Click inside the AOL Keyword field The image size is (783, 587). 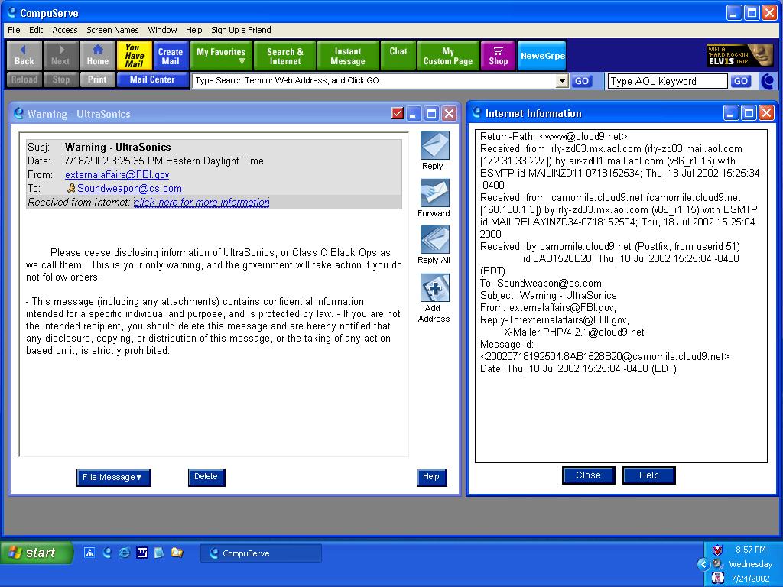click(667, 81)
